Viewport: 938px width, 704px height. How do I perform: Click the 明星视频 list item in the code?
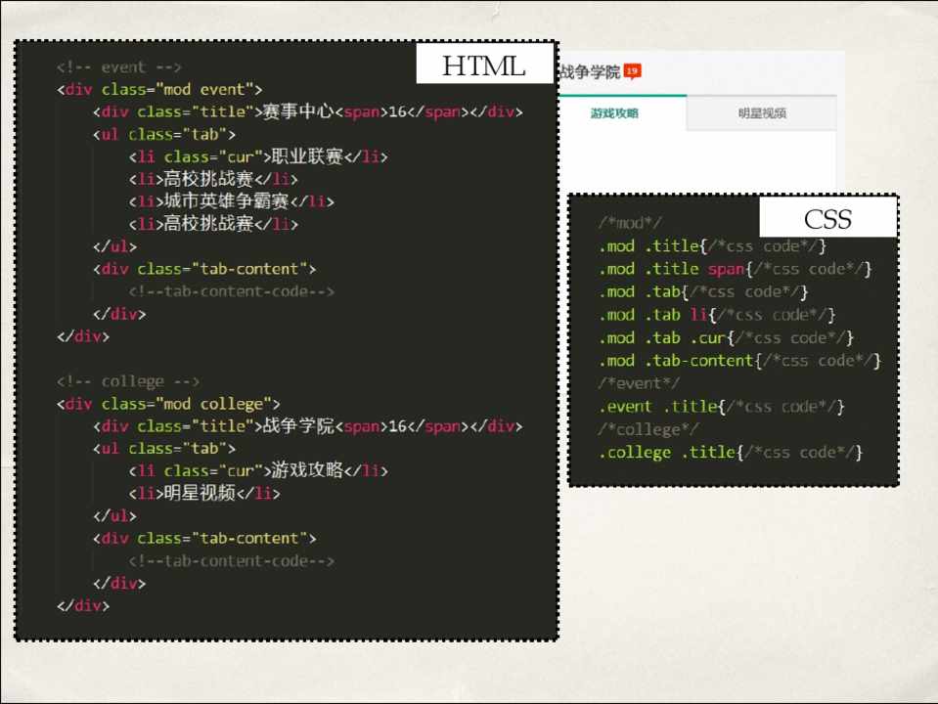pos(203,494)
